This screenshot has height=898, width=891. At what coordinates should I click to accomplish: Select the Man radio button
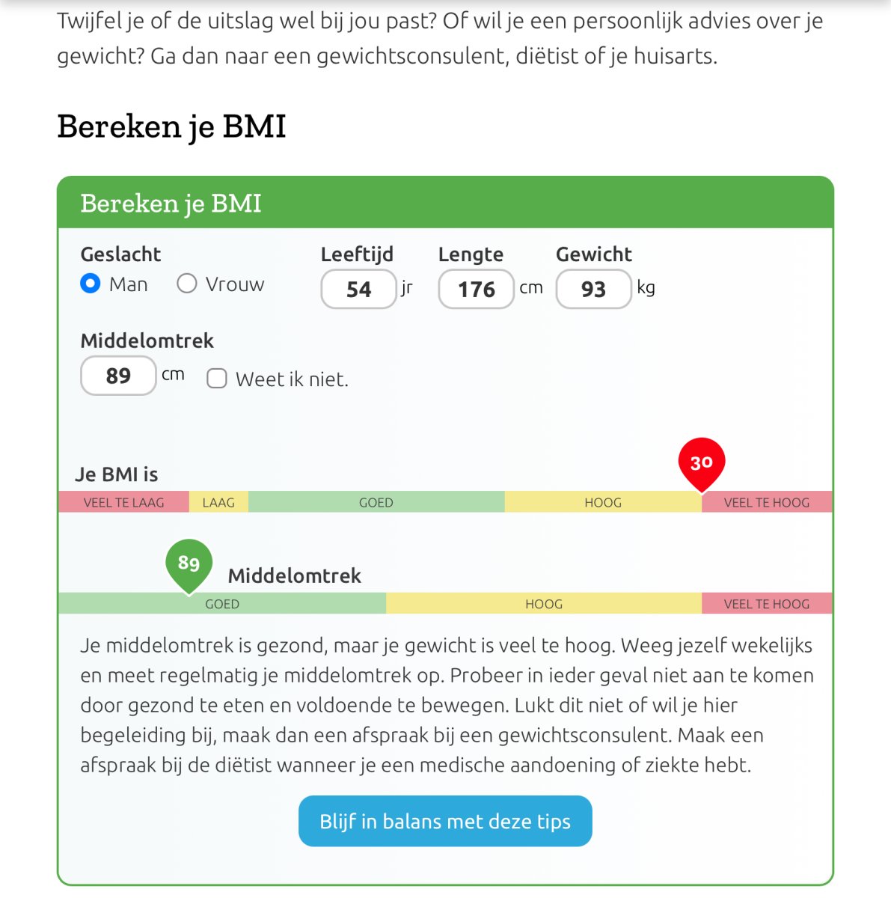tap(91, 284)
